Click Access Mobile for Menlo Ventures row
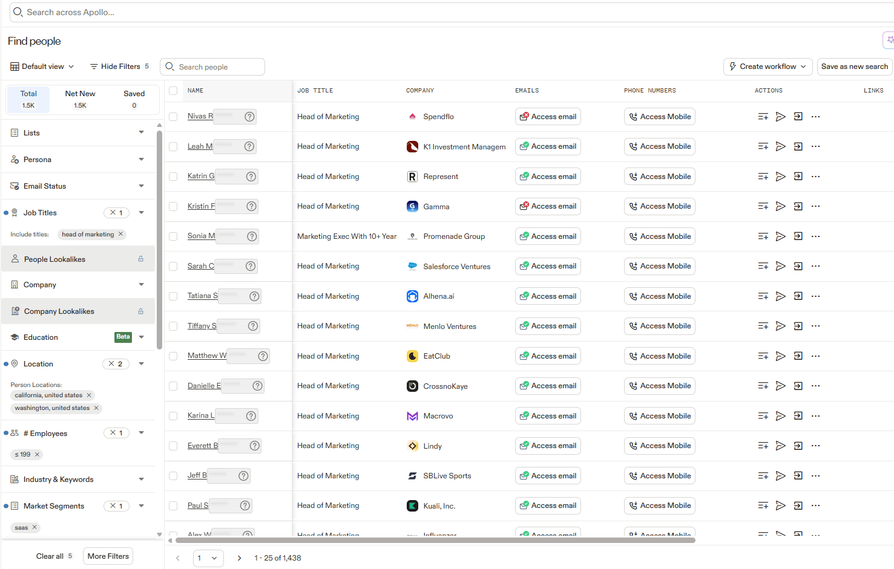 pyautogui.click(x=660, y=326)
